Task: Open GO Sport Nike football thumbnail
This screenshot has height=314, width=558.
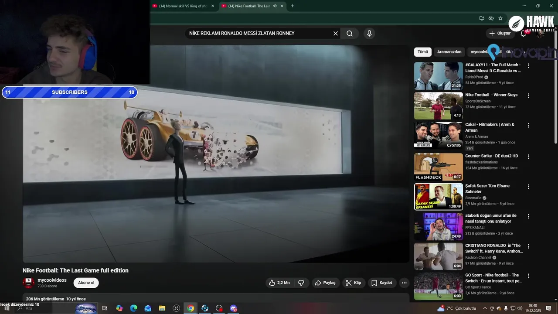Action: click(438, 286)
